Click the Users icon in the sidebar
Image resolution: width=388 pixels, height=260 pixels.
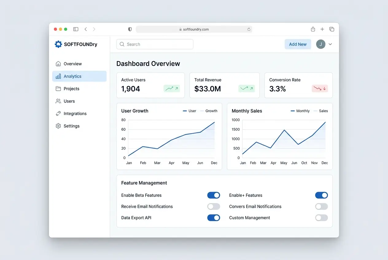(x=58, y=101)
